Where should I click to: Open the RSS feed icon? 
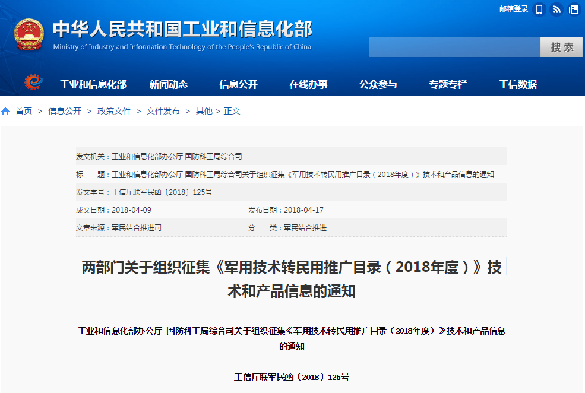tap(556, 9)
